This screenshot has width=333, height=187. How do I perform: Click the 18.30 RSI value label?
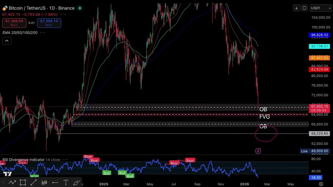316,178
